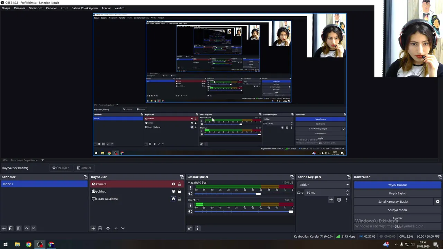Move source down in Kaynaklar list
Screen dimensions: 443x249
[123, 228]
